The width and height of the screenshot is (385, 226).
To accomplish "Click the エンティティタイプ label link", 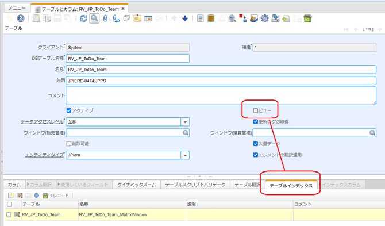I will (44, 155).
